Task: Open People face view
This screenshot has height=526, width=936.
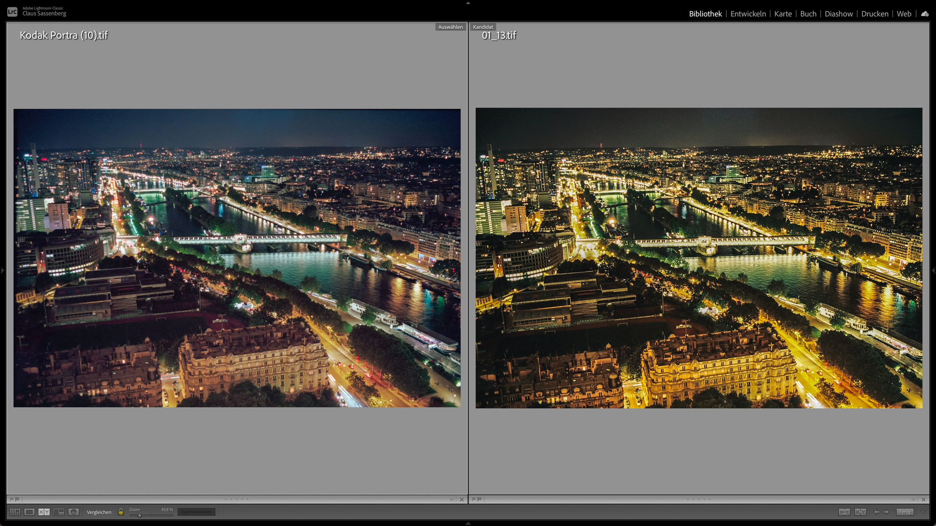Action: coord(73,512)
